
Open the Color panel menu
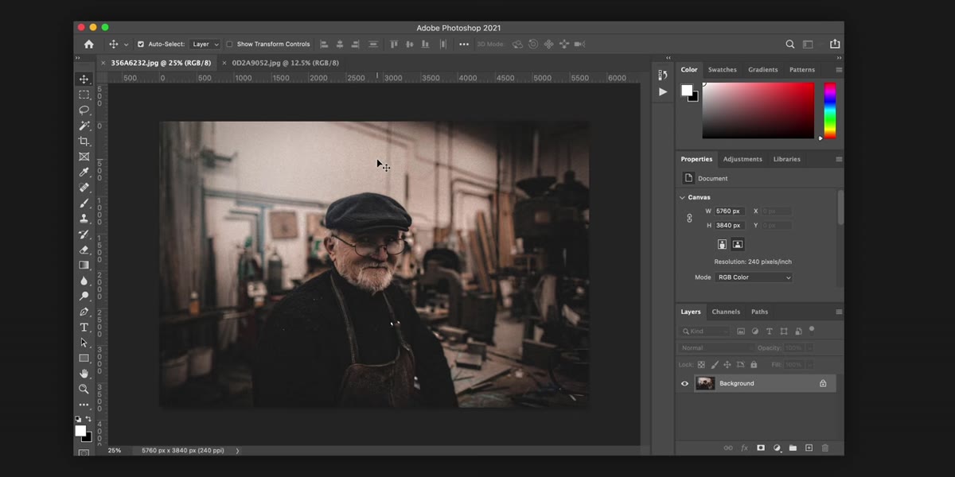click(x=839, y=70)
